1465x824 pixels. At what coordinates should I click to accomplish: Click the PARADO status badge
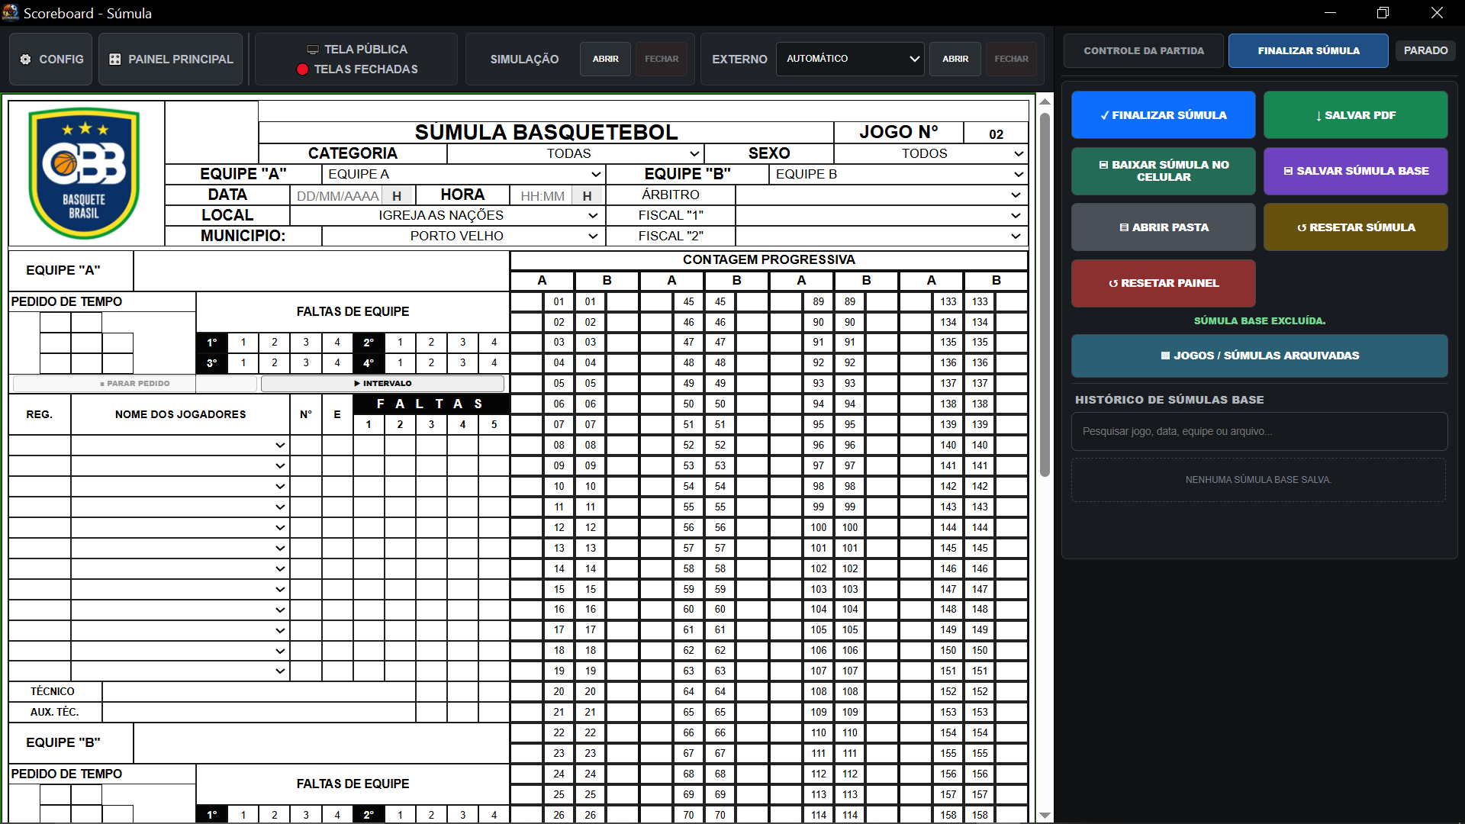[1425, 50]
